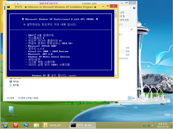Click the Control Panel icon beside 제어판
Screen dimensions: 173x129
[x=11, y=82]
